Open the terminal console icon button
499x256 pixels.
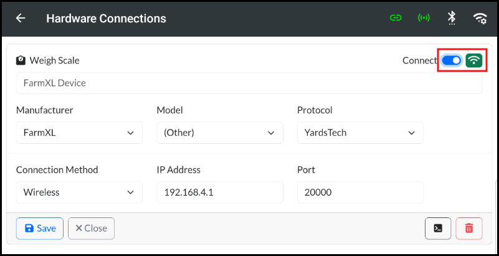438,229
